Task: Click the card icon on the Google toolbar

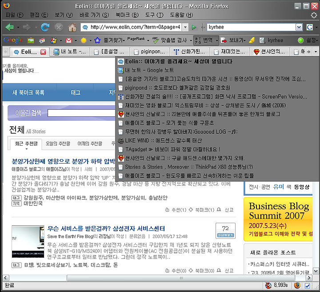Action: [x=42, y=40]
